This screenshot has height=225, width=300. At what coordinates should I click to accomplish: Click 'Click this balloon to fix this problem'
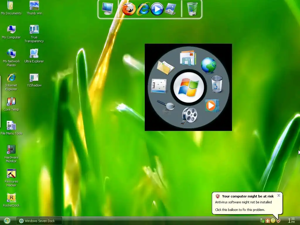click(x=240, y=210)
